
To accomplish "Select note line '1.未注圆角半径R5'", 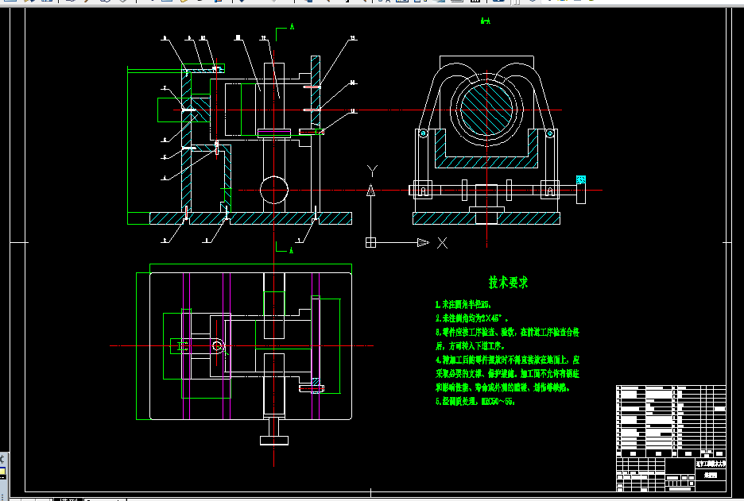I will coord(463,304).
